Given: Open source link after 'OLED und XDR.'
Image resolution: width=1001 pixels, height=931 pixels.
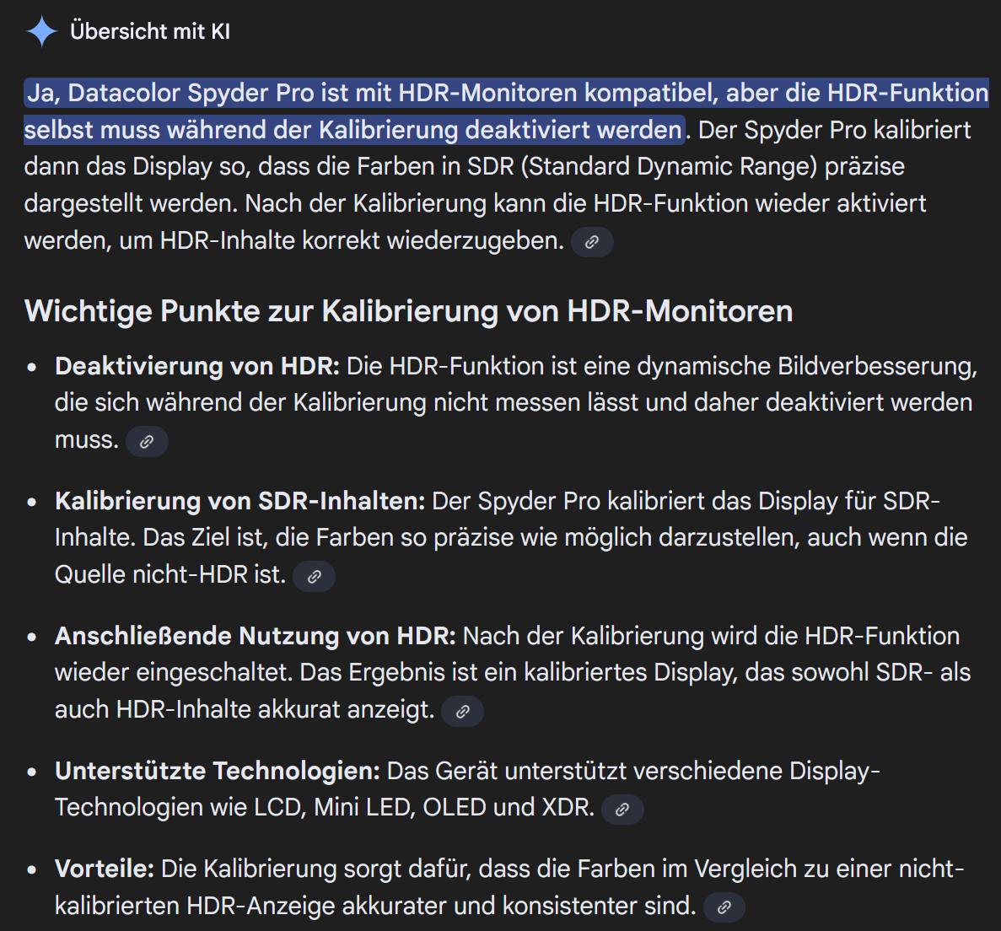Looking at the screenshot, I should (x=622, y=810).
